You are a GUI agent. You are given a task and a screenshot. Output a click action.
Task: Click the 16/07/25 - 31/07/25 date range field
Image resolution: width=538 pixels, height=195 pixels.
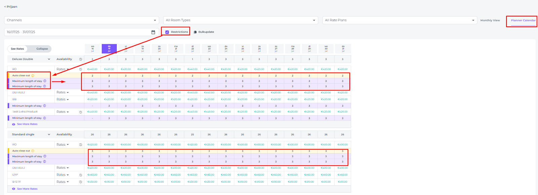[81, 32]
